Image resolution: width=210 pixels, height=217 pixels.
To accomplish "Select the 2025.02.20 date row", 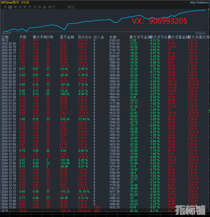I will tap(8, 44).
